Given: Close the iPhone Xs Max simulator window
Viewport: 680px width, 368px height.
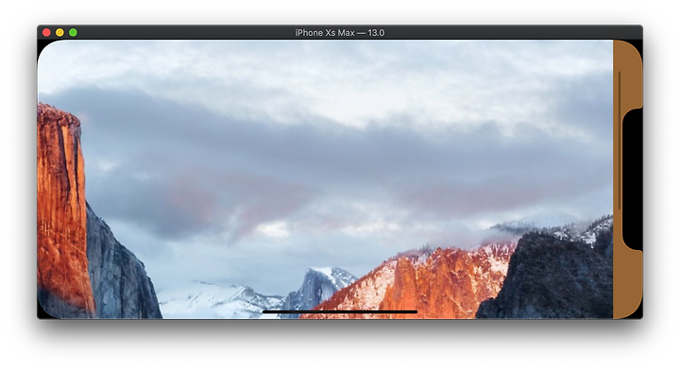Looking at the screenshot, I should click(x=46, y=32).
